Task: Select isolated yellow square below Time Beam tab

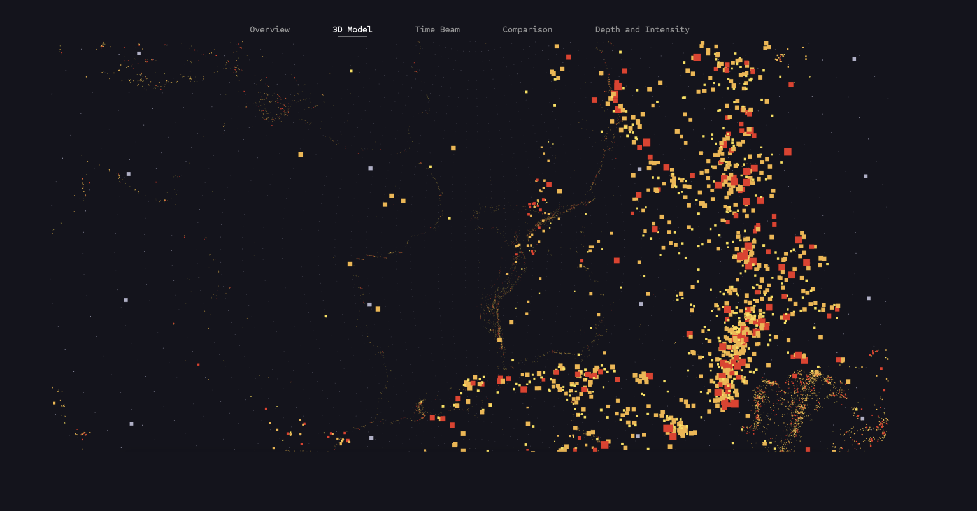Action: coord(453,148)
